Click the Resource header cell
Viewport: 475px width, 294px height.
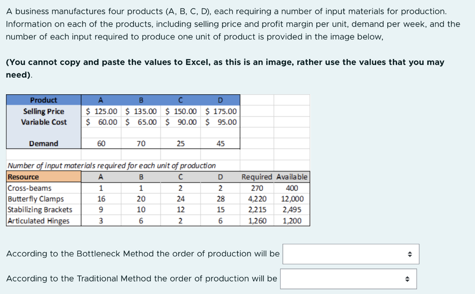click(x=22, y=177)
